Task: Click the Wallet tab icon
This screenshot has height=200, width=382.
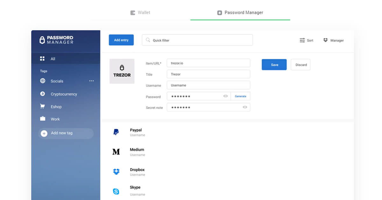Action: (133, 13)
